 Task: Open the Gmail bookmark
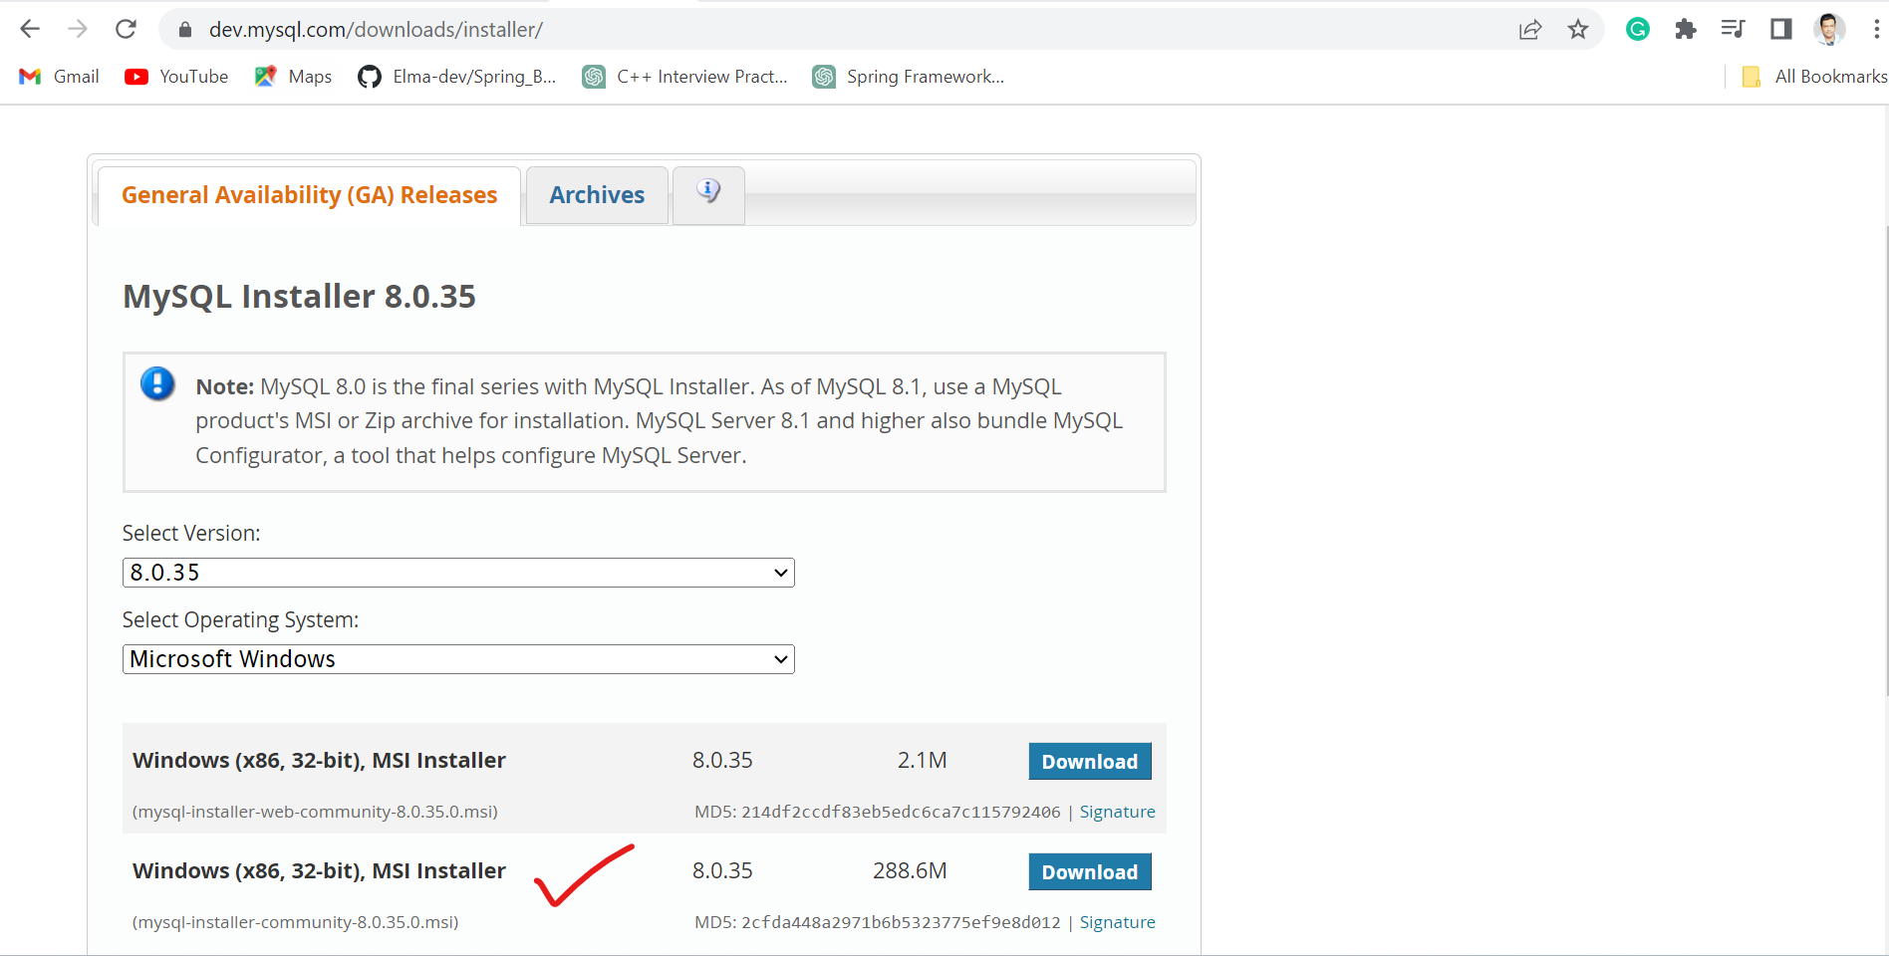pos(59,77)
